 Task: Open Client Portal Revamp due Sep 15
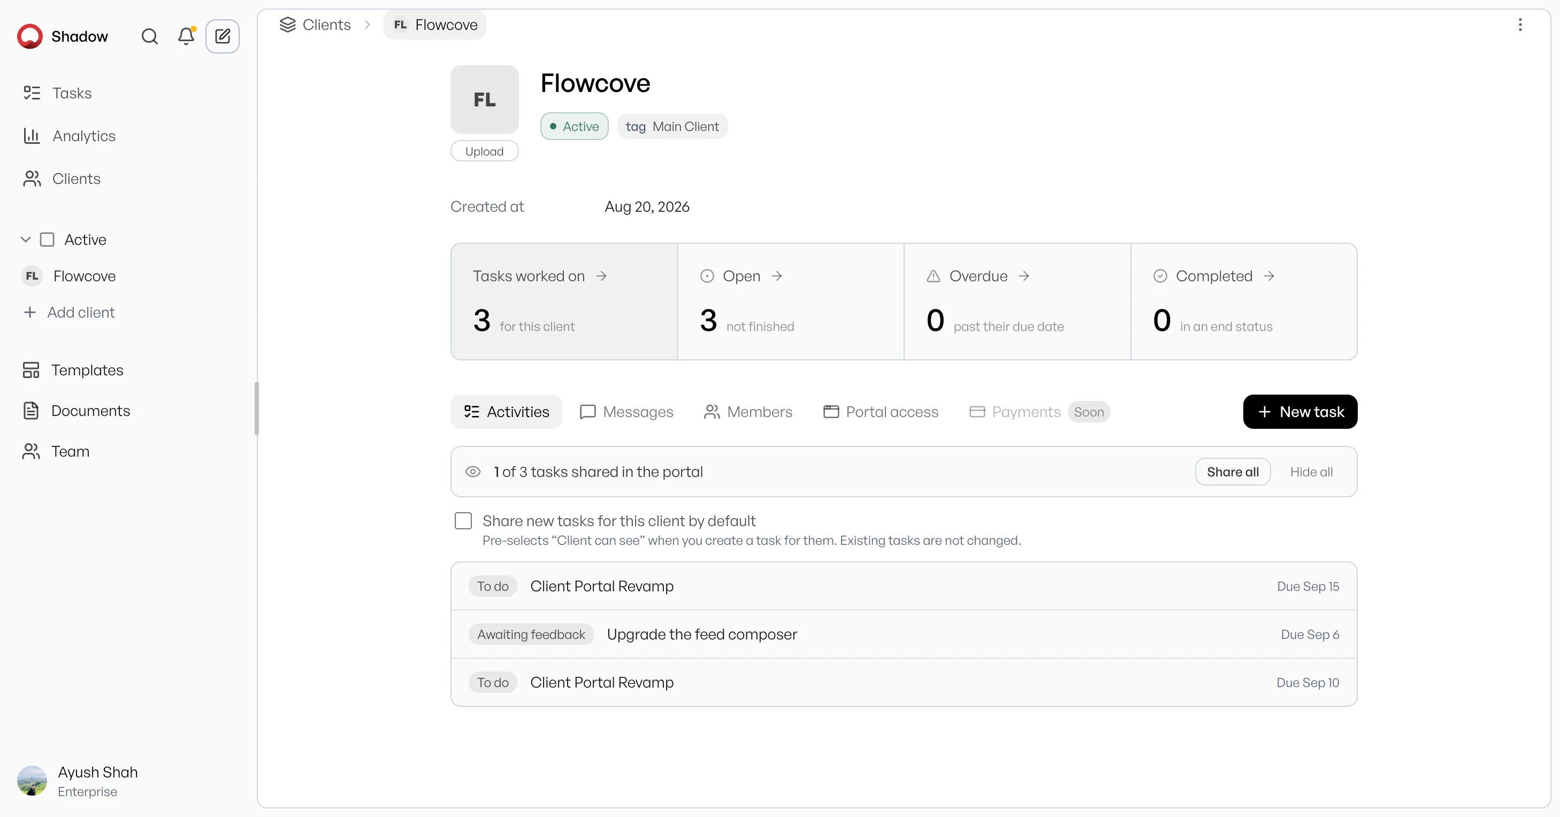point(904,586)
